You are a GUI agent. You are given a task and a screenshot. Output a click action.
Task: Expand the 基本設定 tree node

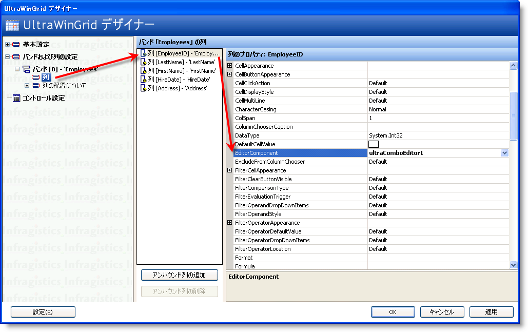[8, 45]
